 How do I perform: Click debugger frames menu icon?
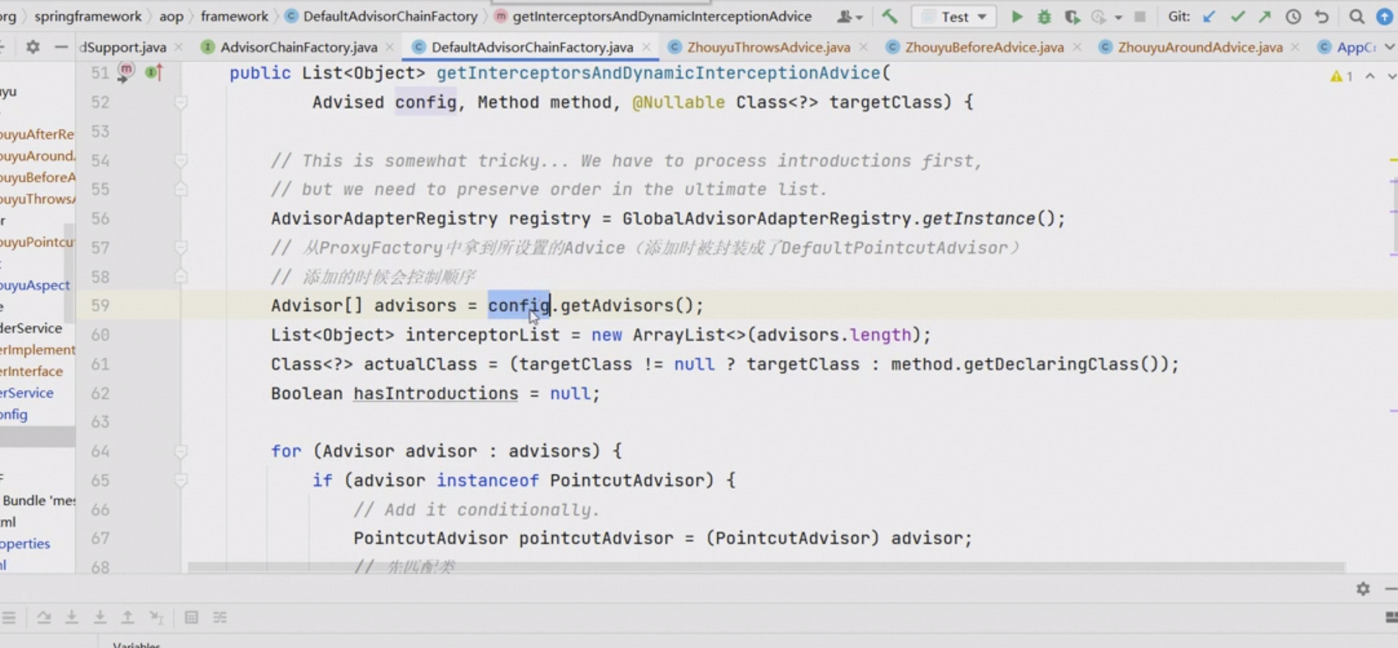tap(9, 618)
